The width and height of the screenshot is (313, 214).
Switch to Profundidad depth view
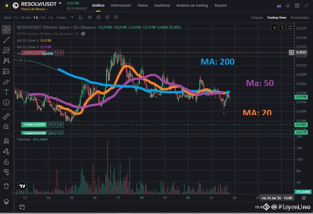(x=300, y=18)
